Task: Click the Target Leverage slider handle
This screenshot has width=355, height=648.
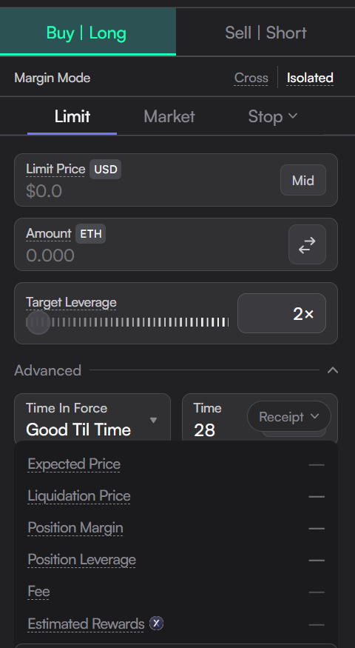Action: click(38, 322)
